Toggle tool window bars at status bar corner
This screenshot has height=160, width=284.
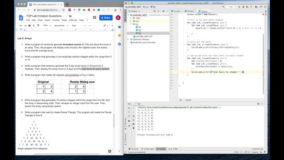(x=126, y=152)
